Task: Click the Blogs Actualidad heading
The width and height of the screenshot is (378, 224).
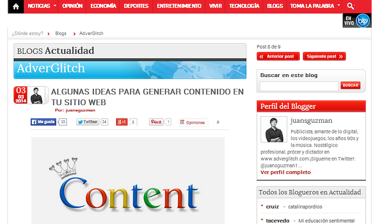Action: click(x=56, y=51)
